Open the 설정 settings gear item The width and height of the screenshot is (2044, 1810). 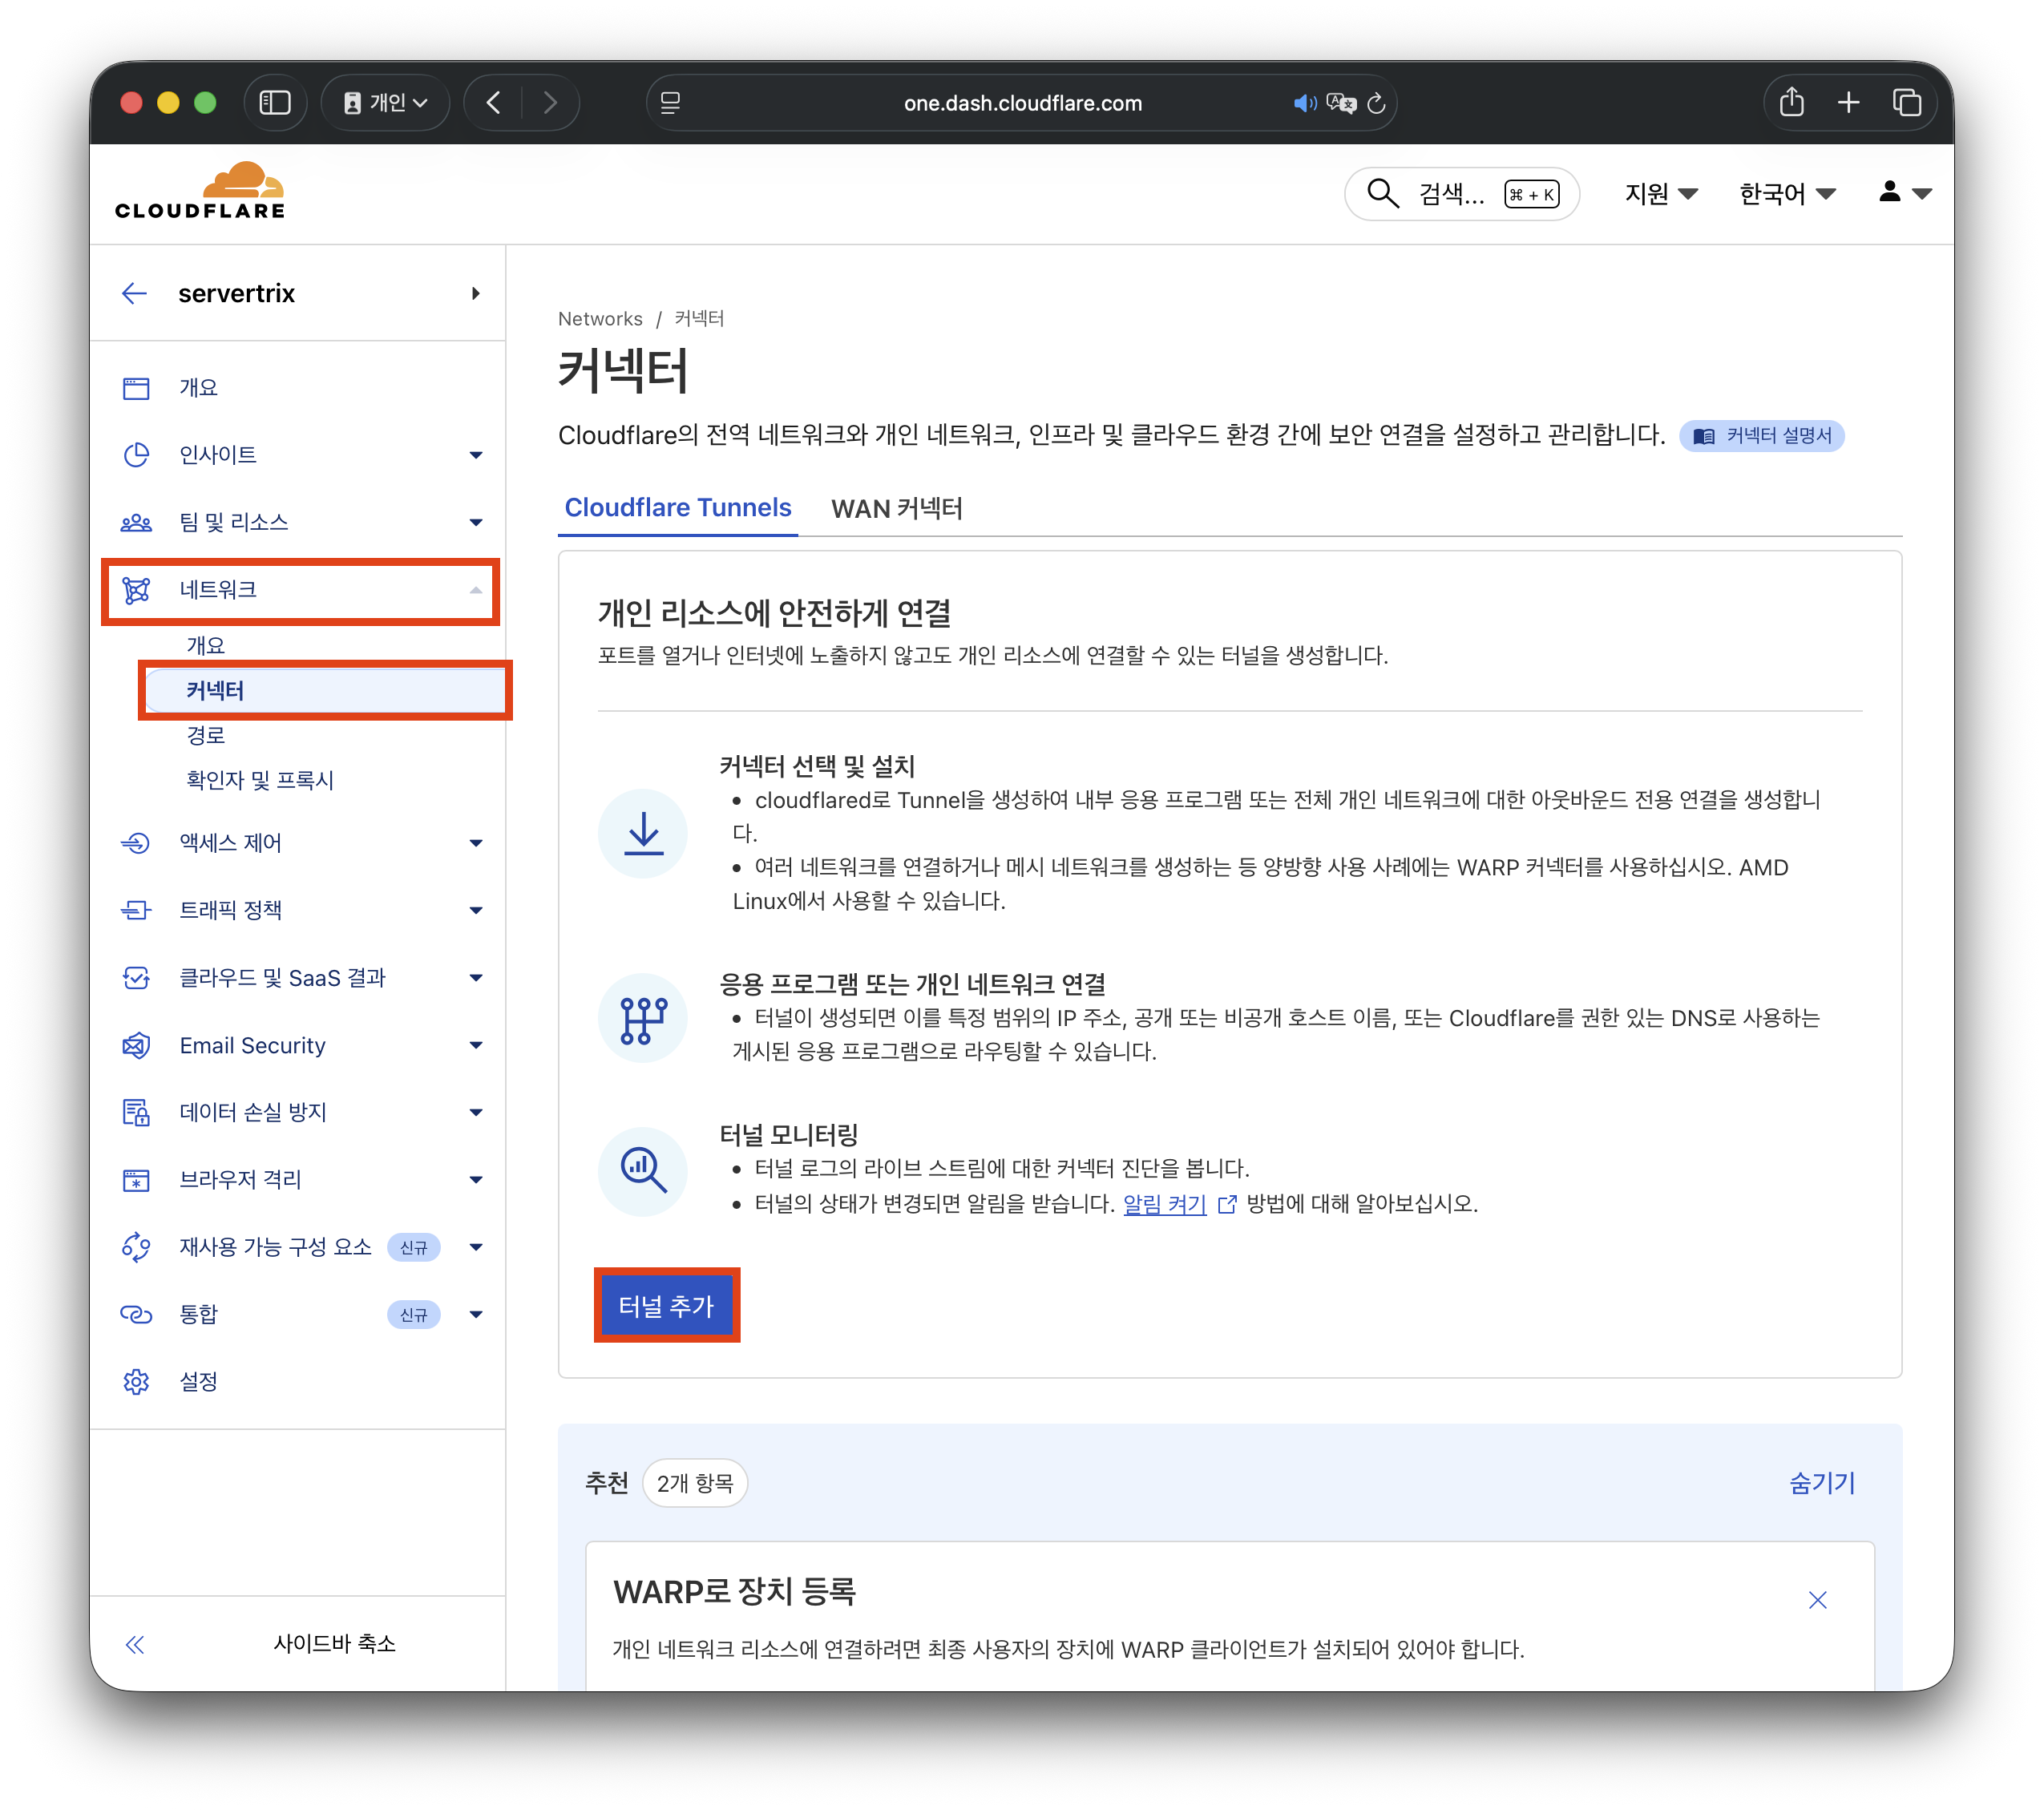coord(198,1382)
